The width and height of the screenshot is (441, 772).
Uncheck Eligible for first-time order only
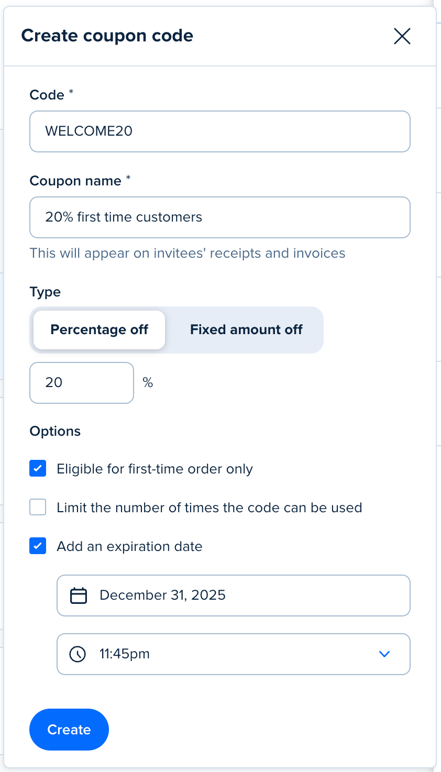tap(38, 468)
